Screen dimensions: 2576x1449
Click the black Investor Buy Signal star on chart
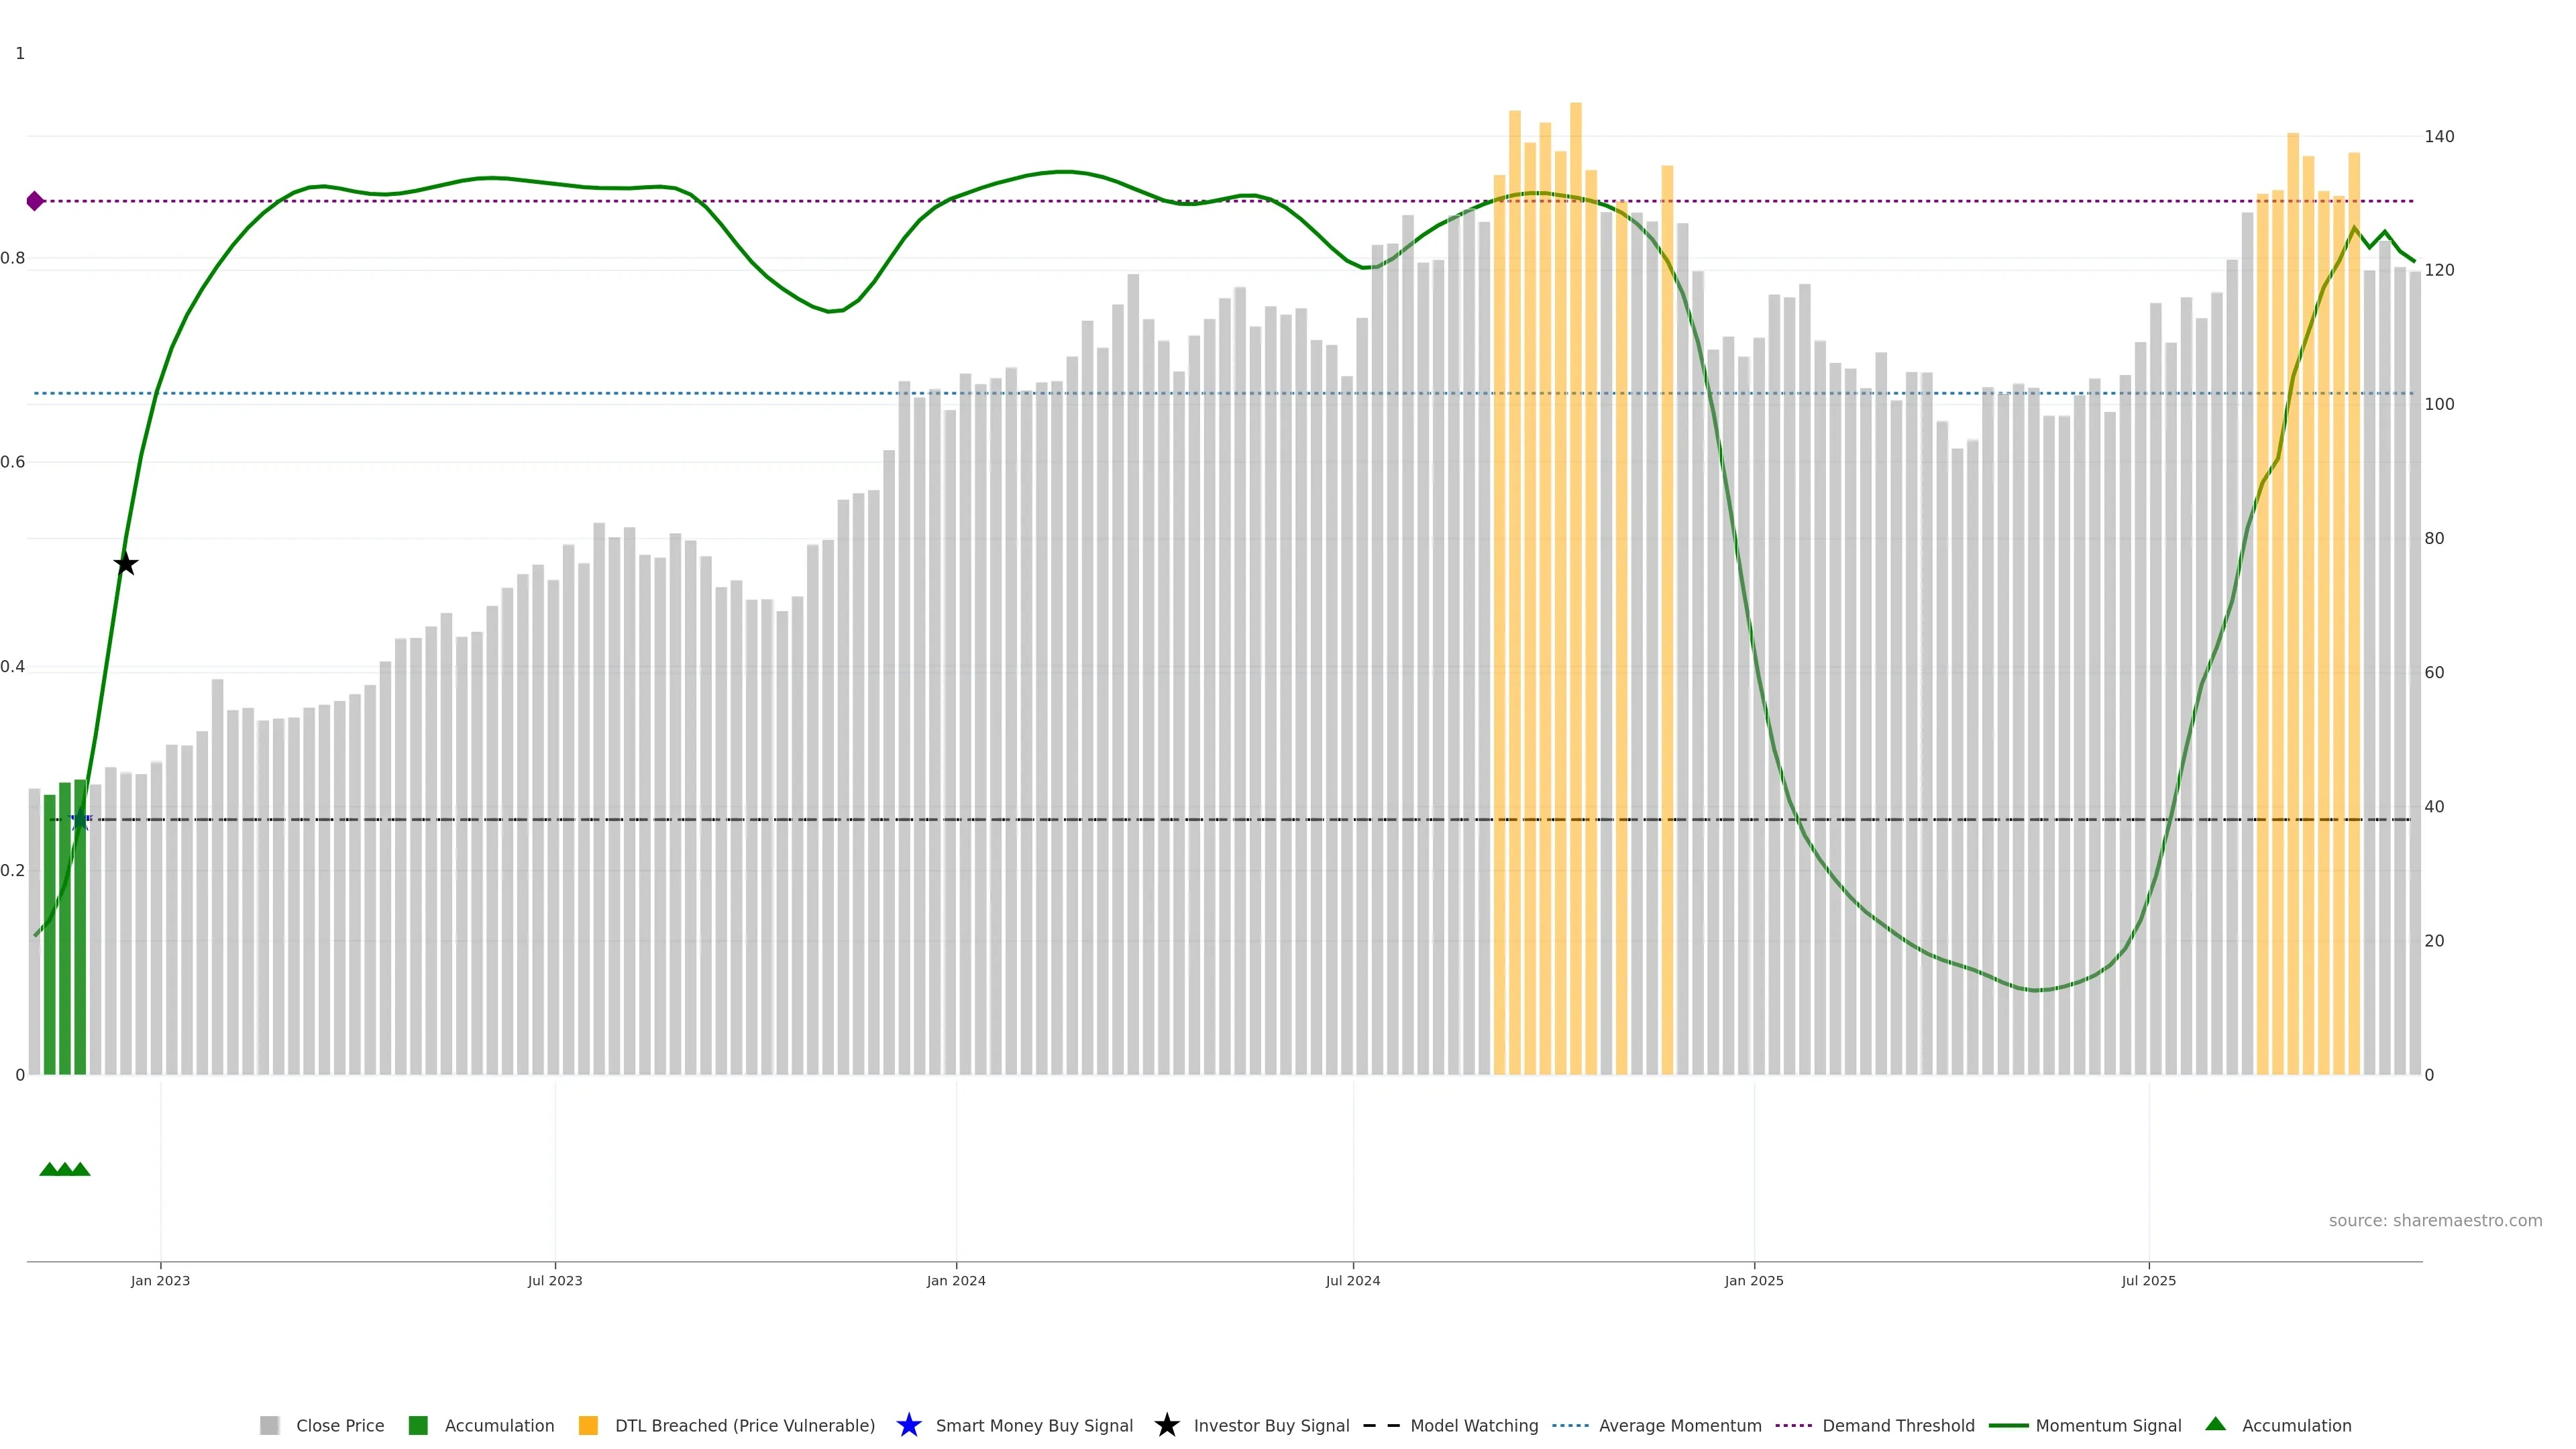(125, 564)
